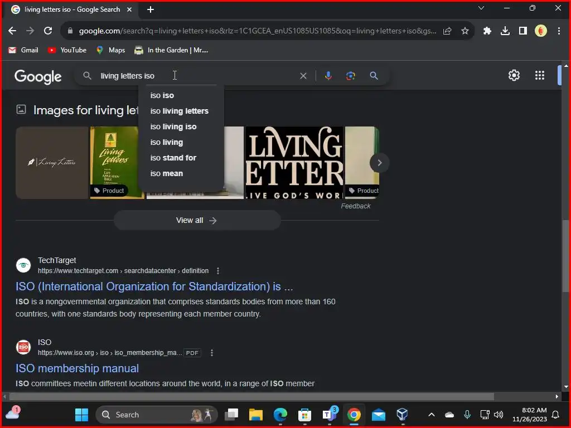Show hidden system tray icons
This screenshot has height=428, width=571.
point(432,415)
